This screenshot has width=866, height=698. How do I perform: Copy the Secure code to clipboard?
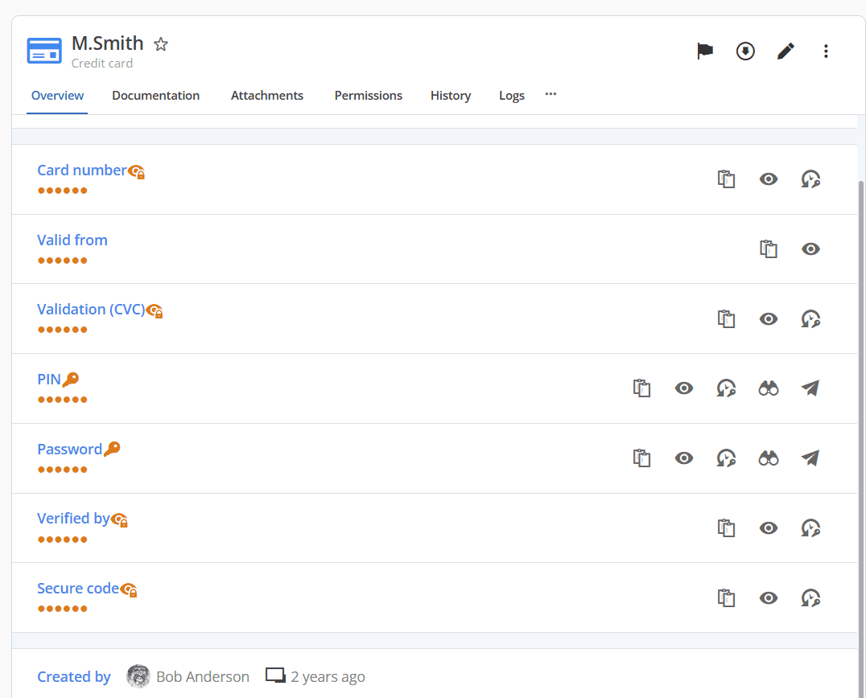point(727,597)
